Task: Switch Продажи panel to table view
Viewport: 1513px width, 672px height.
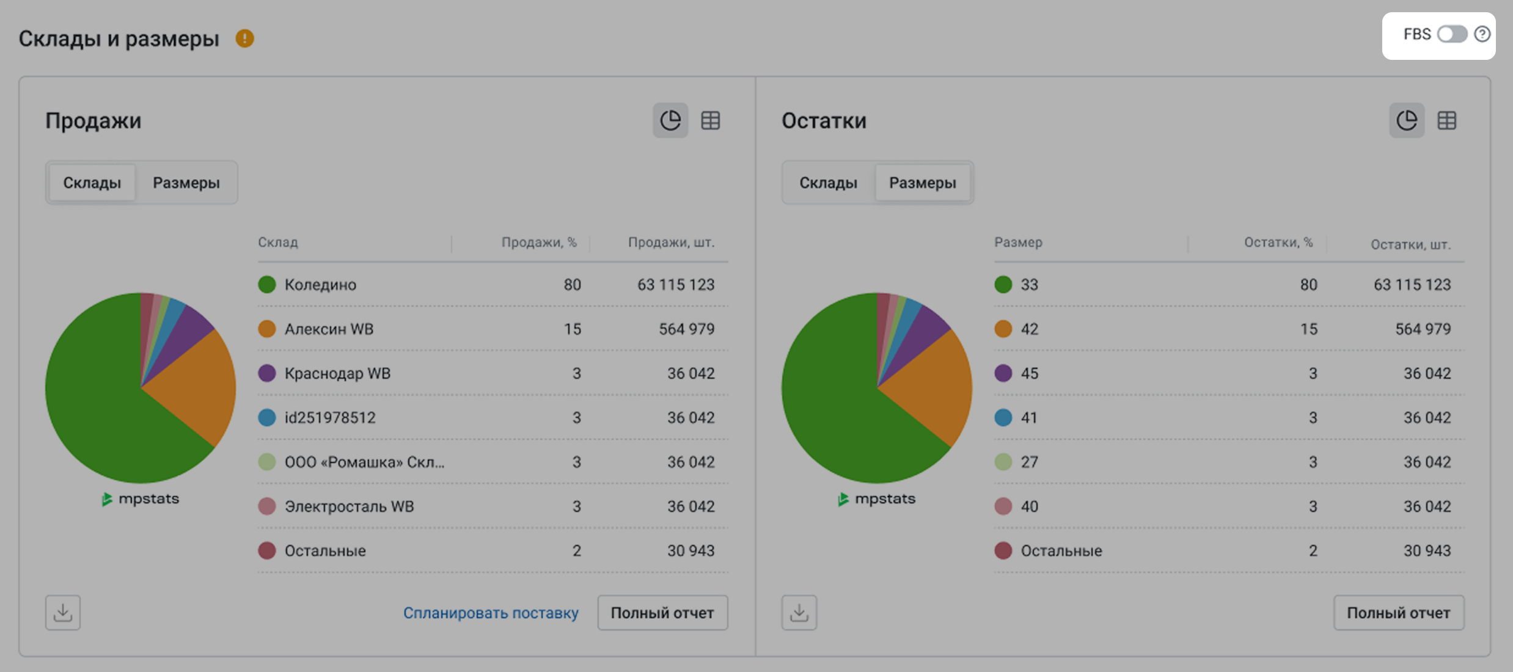Action: point(710,120)
